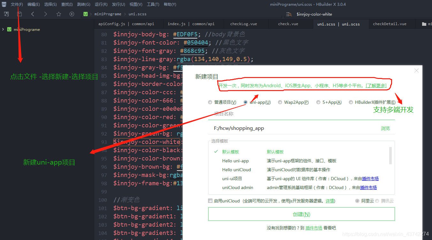Choose the uniCloud admin template

point(238,187)
